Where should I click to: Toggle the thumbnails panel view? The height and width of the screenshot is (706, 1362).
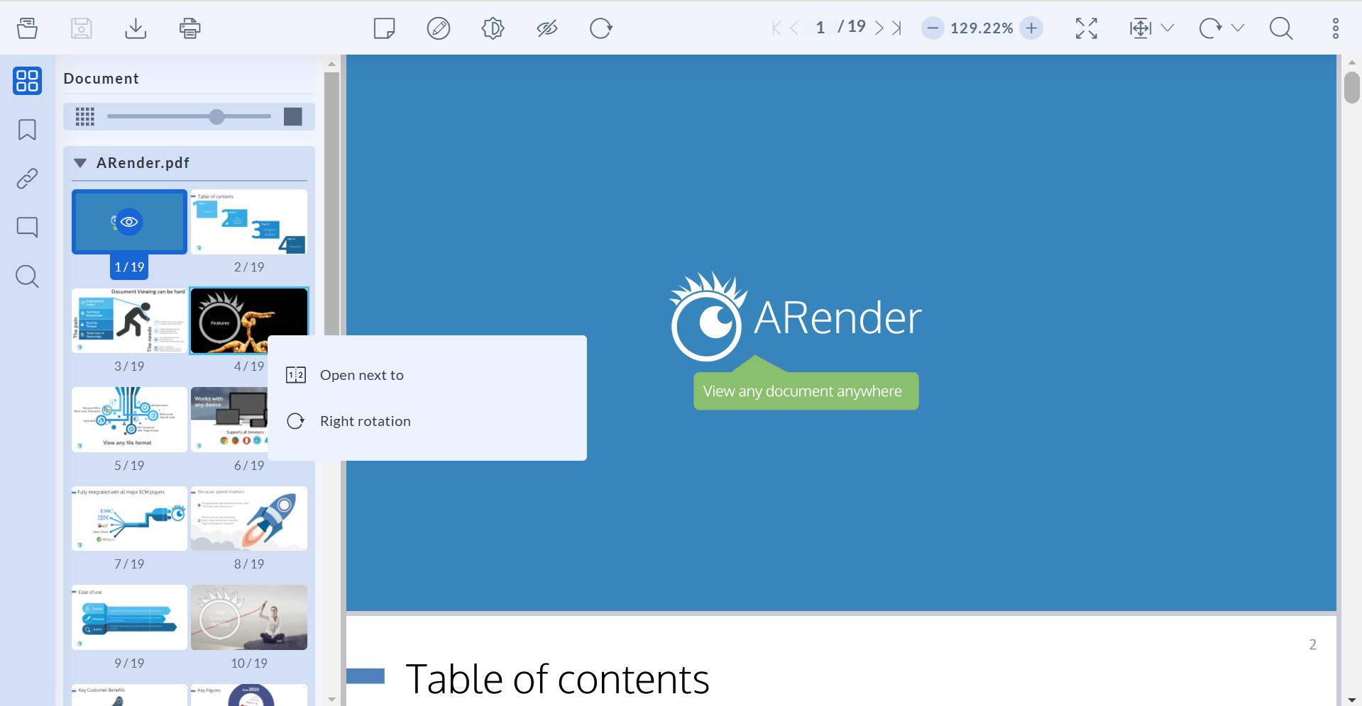point(27,81)
